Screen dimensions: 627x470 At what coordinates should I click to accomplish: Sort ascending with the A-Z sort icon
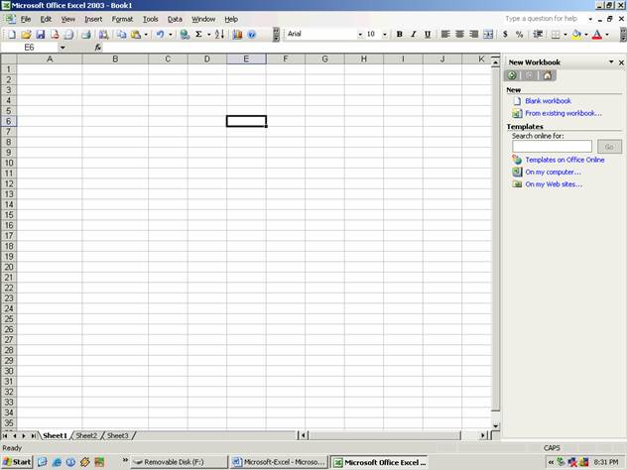click(219, 35)
